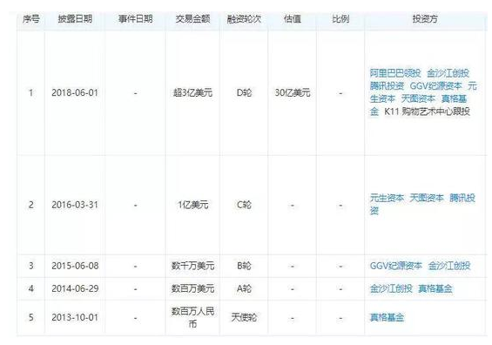Click the 数百万美元 amount cell
The height and width of the screenshot is (345, 492).
point(192,288)
